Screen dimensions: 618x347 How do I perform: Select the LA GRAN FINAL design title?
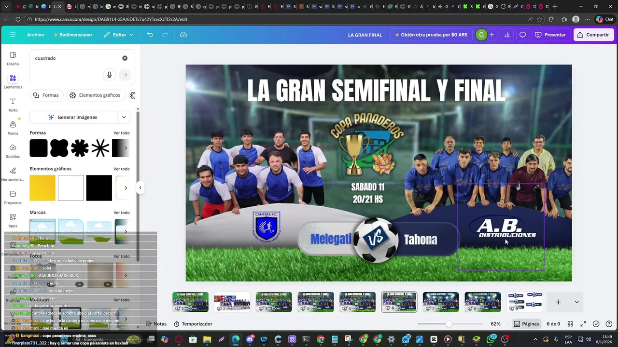click(365, 35)
